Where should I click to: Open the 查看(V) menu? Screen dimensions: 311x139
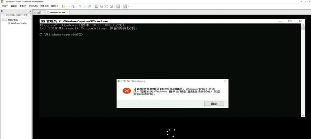click(x=23, y=6)
